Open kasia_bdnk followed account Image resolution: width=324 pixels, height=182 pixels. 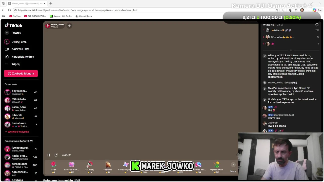pyautogui.click(x=21, y=108)
